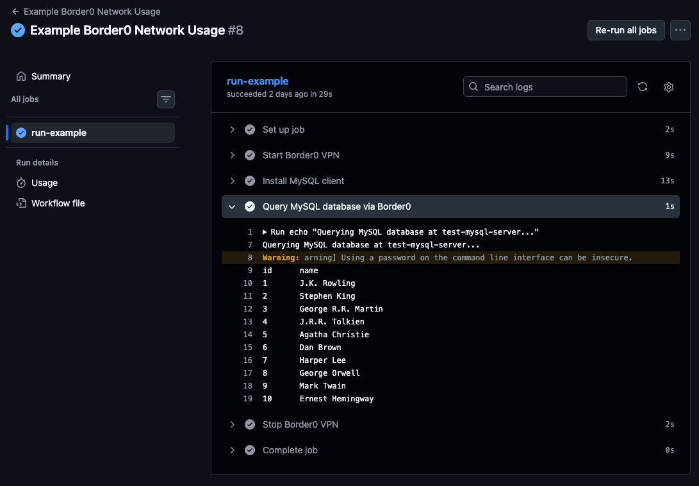The height and width of the screenshot is (486, 699).
Task: Open the filter jobs icon button
Action: (x=166, y=99)
